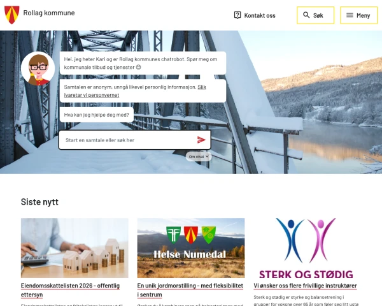Expand the Om chat dropdown
Viewport: 382px width, 306px height.
click(x=199, y=157)
